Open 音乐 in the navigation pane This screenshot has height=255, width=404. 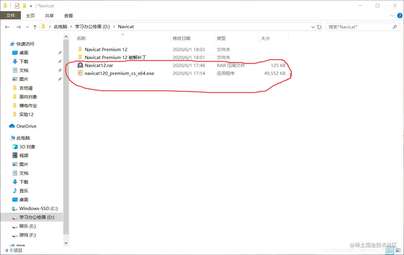tap(24, 191)
